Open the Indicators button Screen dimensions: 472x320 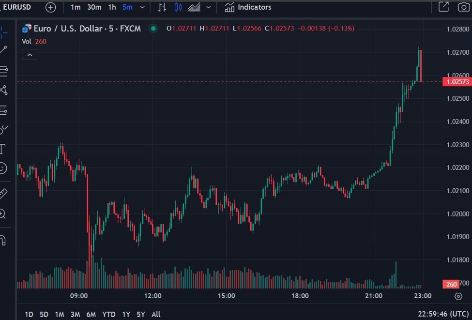pos(248,7)
